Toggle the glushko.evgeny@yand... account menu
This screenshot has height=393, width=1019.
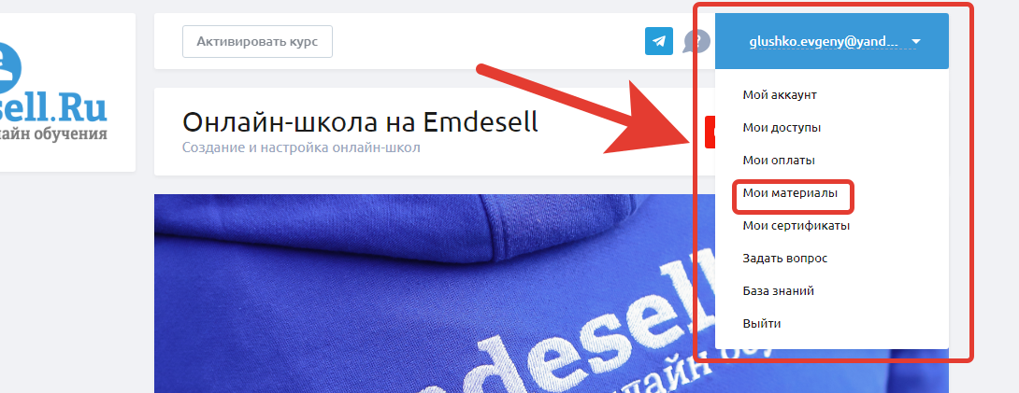point(832,41)
